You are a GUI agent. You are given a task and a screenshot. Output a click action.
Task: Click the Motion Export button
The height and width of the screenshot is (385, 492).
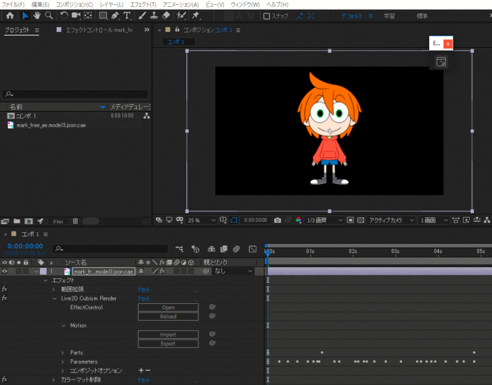pyautogui.click(x=168, y=344)
